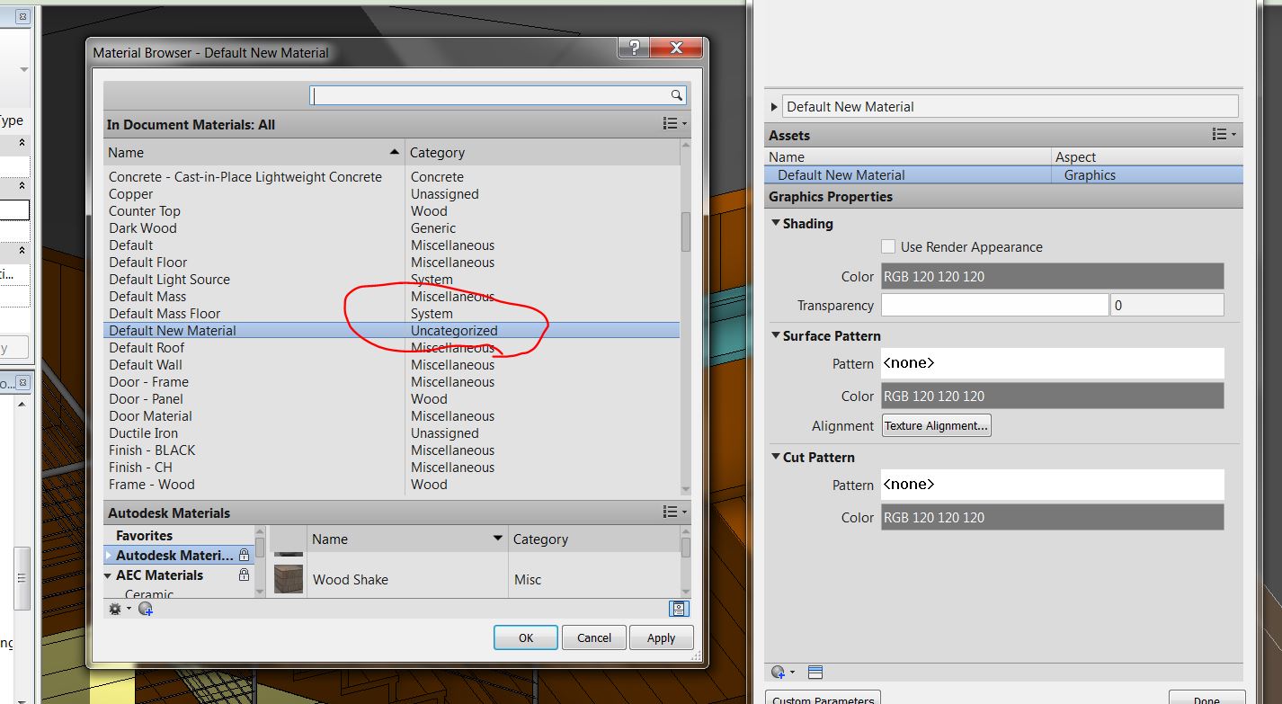Viewport: 1282px width, 704px height.
Task: Change the Surface Pattern color swatch
Action: point(1052,396)
